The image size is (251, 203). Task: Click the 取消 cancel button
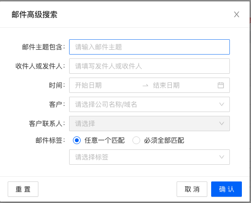click(192, 189)
